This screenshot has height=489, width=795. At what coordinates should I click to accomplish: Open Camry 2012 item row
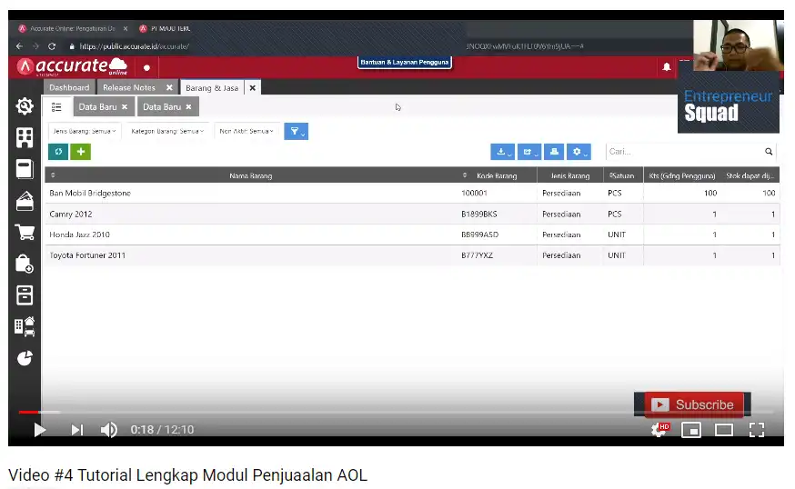click(412, 214)
